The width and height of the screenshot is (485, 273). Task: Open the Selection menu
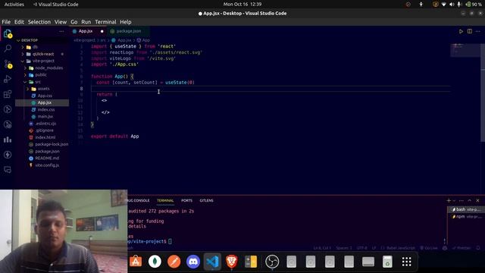[39, 22]
